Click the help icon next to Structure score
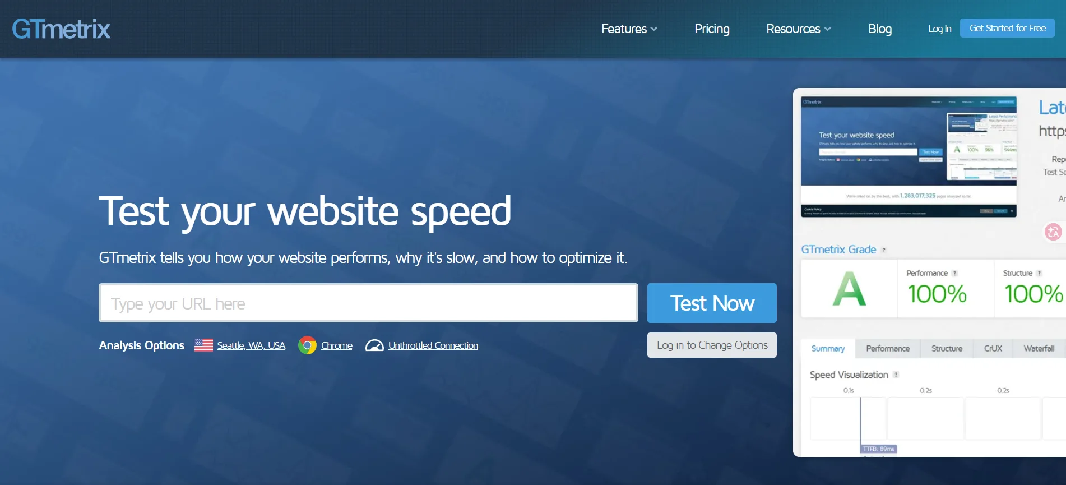 click(1039, 273)
